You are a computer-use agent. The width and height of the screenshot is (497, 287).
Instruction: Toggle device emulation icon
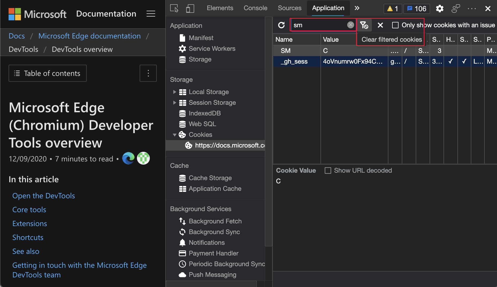click(190, 9)
